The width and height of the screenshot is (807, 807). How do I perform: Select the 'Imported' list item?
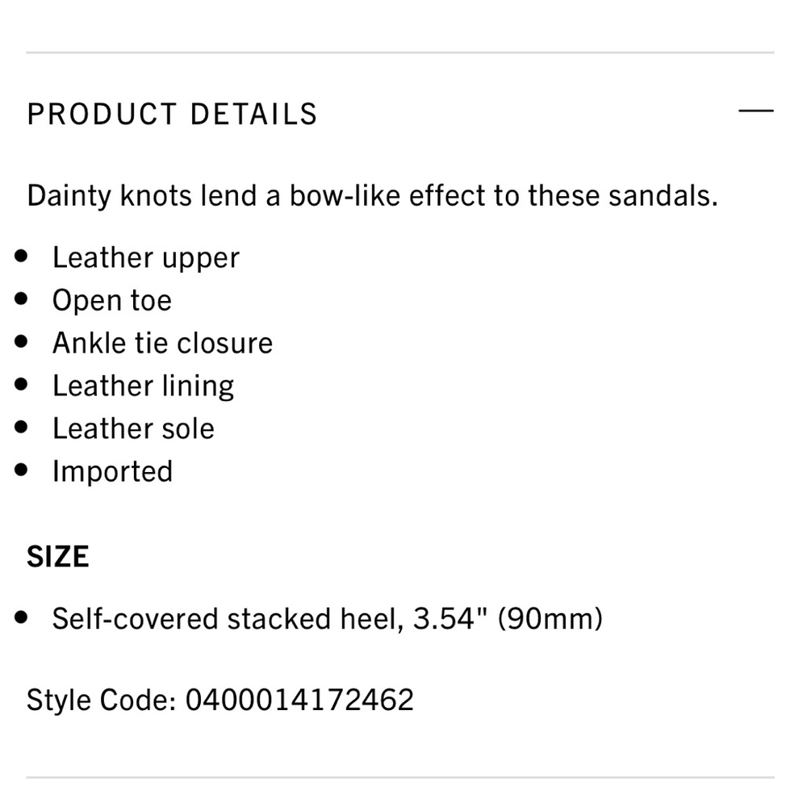(x=113, y=472)
